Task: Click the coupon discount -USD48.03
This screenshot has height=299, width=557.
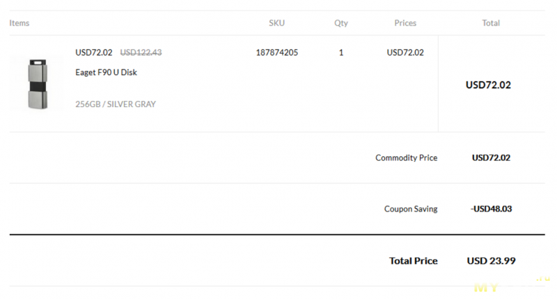Action: point(491,209)
